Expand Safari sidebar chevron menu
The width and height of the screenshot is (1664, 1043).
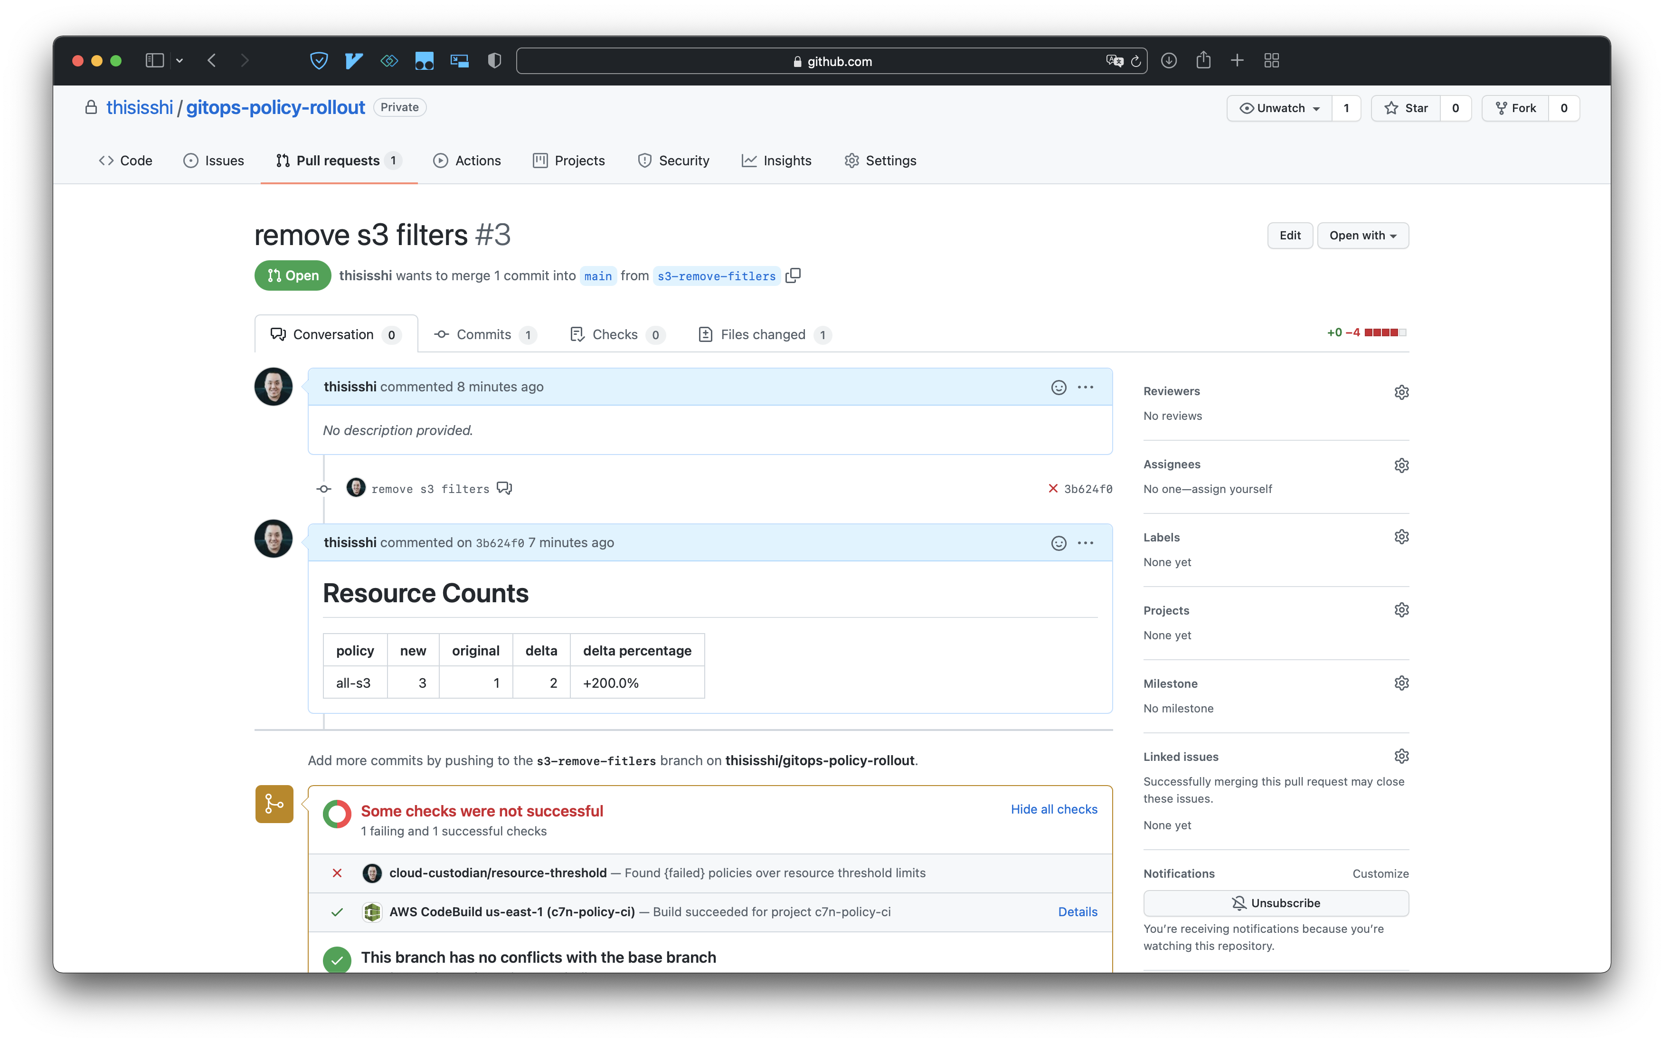pos(180,61)
